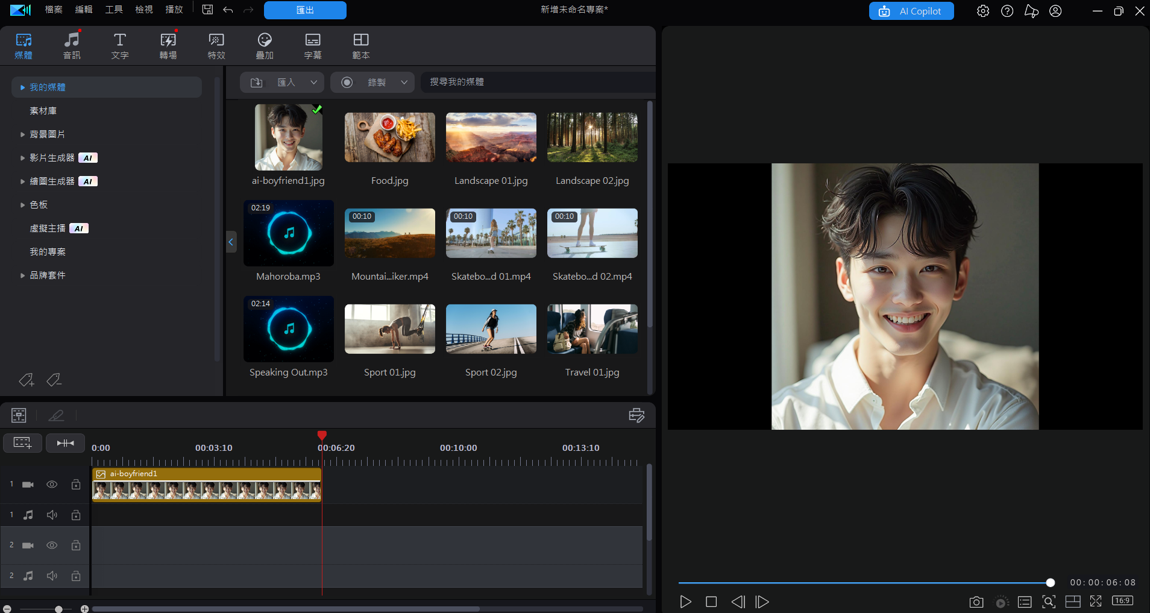Open the settings gear icon
The image size is (1150, 613).
pos(983,11)
